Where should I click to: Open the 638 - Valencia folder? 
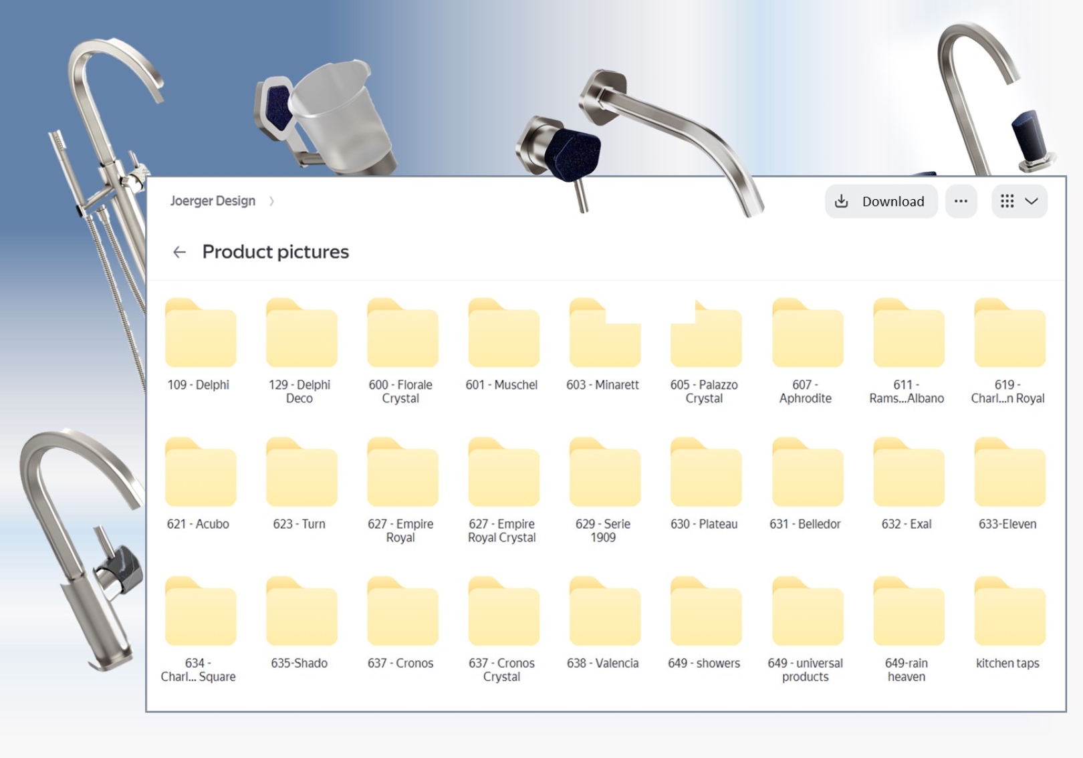pyautogui.click(x=604, y=612)
